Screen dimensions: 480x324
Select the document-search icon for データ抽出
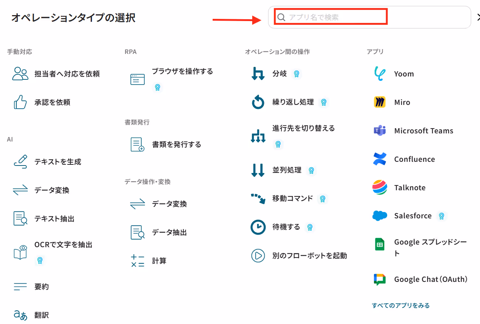pos(138,232)
